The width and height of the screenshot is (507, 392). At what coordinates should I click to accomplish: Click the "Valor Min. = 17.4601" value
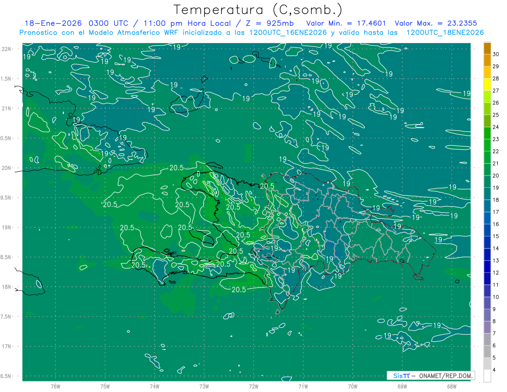[346, 23]
